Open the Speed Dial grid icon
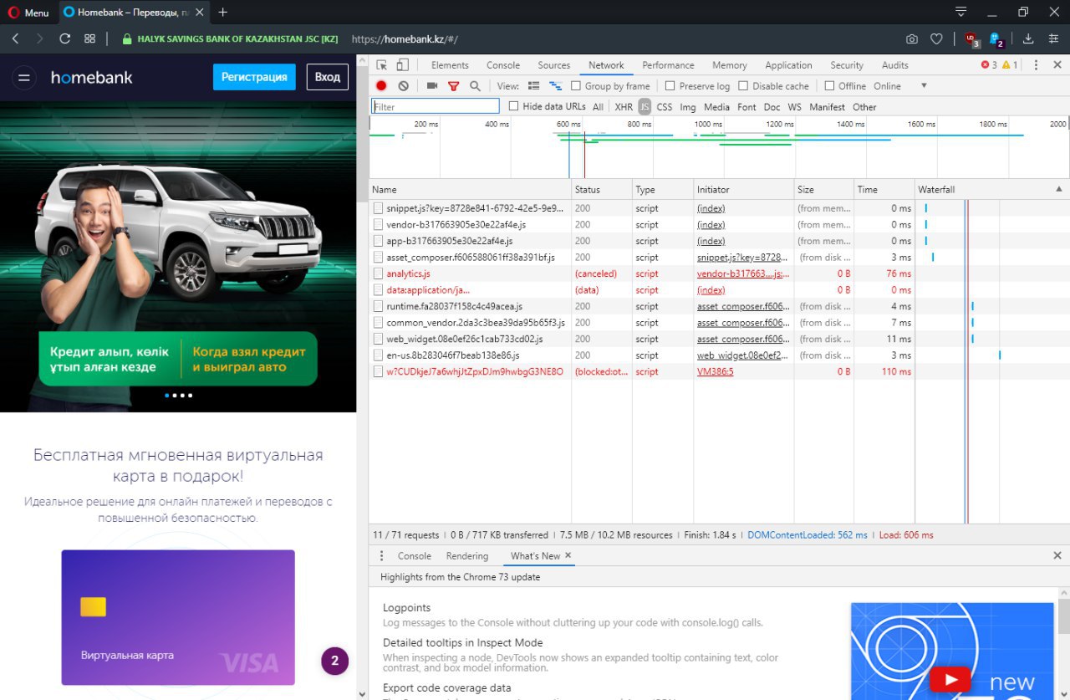1070x700 pixels. (89, 38)
